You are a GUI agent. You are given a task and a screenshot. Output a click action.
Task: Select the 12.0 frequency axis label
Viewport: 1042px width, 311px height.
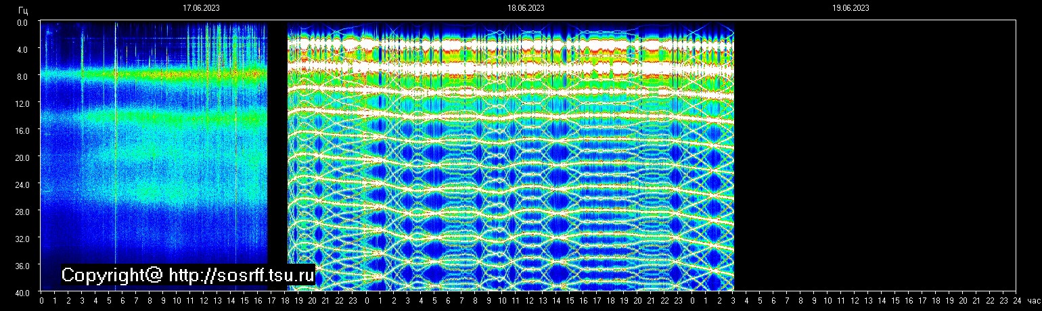(x=21, y=103)
